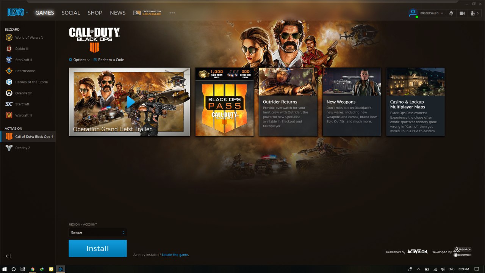Open the notifications bell
The image size is (485, 273).
click(x=451, y=13)
